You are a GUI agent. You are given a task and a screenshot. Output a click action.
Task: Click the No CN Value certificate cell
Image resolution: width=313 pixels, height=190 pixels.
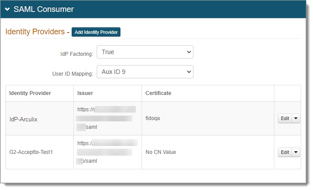[160, 152]
